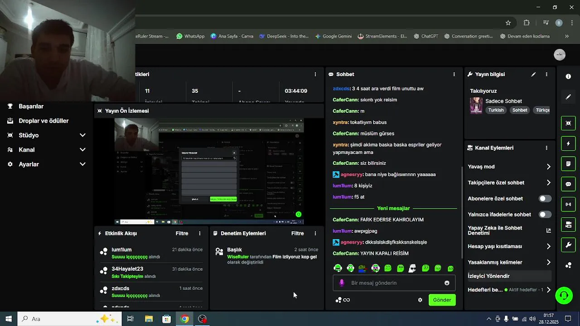
Task: Toggle Yalnızca ifadelerle sohbet switch
Action: point(545,215)
